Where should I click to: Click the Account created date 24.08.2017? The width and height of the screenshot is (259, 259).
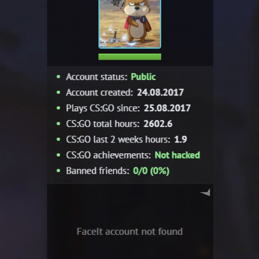(x=160, y=92)
